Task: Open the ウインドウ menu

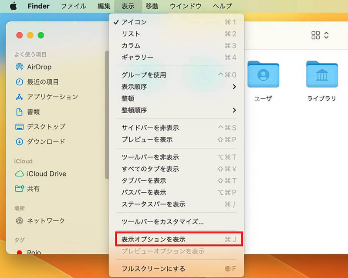Action: pyautogui.click(x=186, y=6)
